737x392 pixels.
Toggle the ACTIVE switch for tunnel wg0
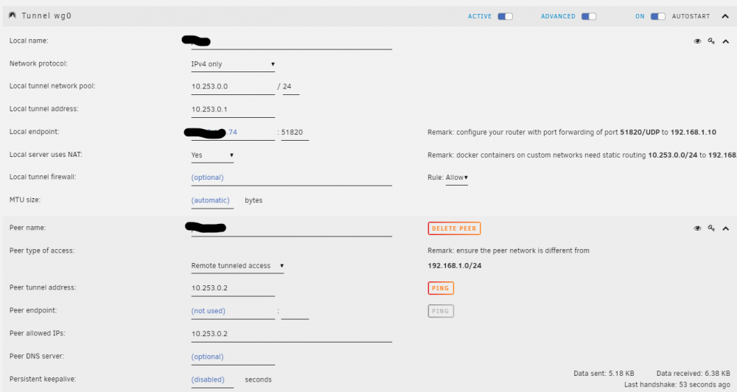click(x=506, y=16)
